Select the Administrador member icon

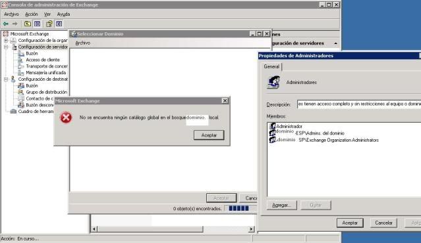tap(273, 126)
